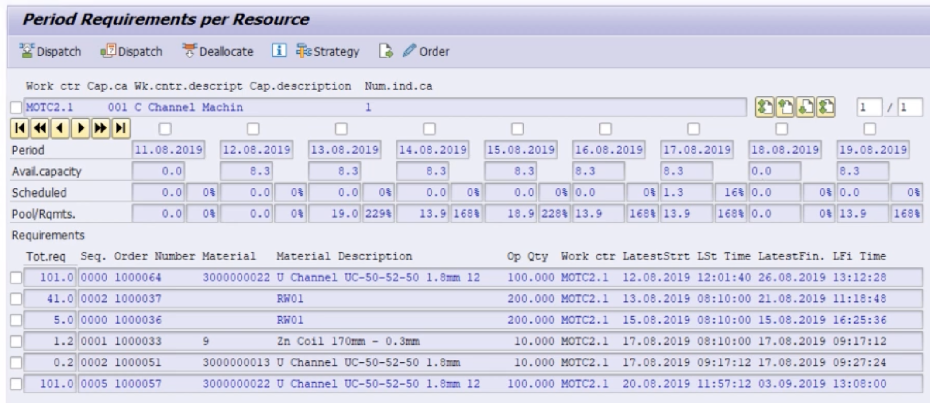The image size is (930, 403).
Task: Move one period to the left
Action: click(x=60, y=128)
